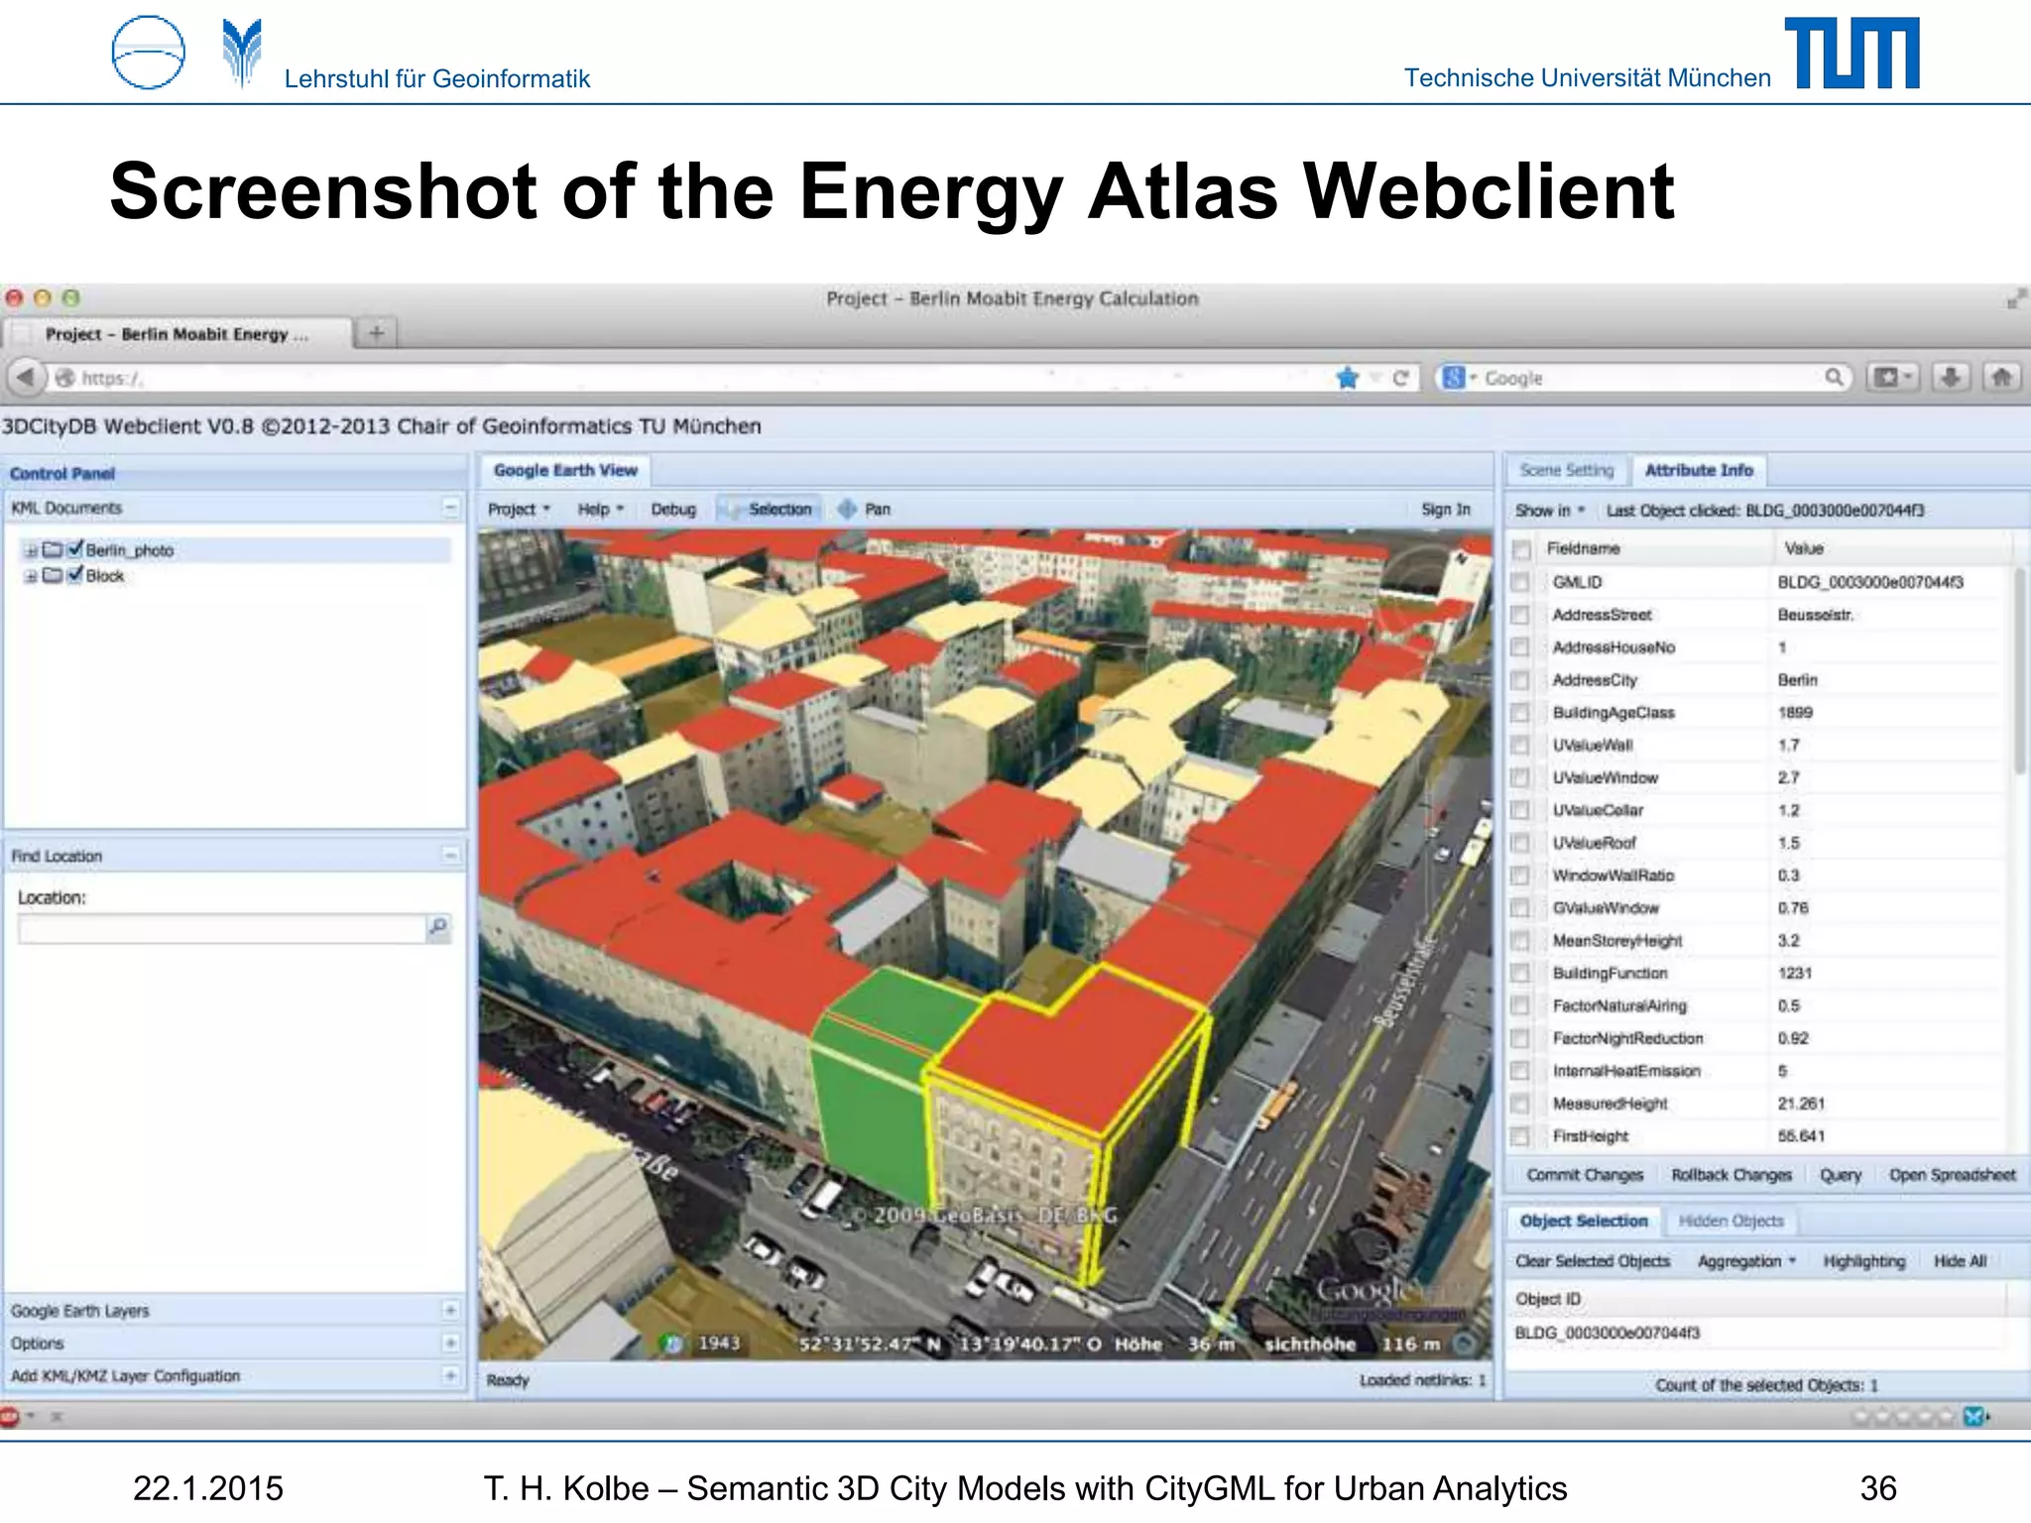Screen dimensions: 2031x1523
Task: Collapse the KML Documents panel
Action: [450, 508]
